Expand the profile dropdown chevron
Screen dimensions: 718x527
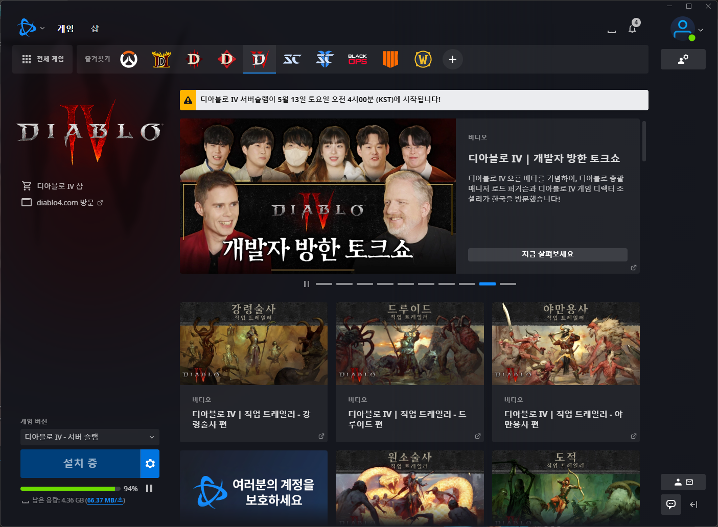701,30
